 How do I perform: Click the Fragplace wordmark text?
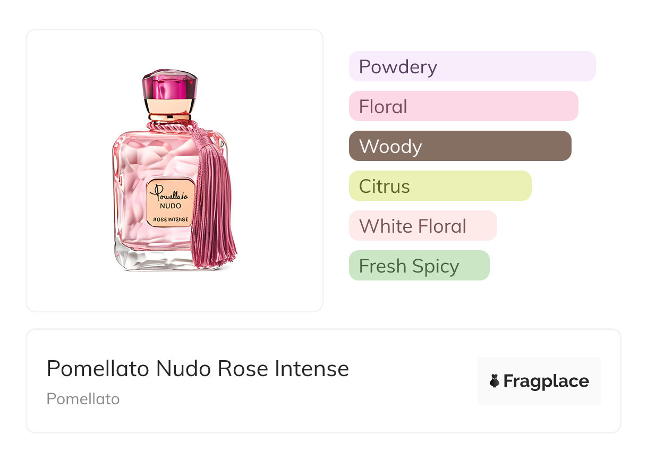pos(546,381)
